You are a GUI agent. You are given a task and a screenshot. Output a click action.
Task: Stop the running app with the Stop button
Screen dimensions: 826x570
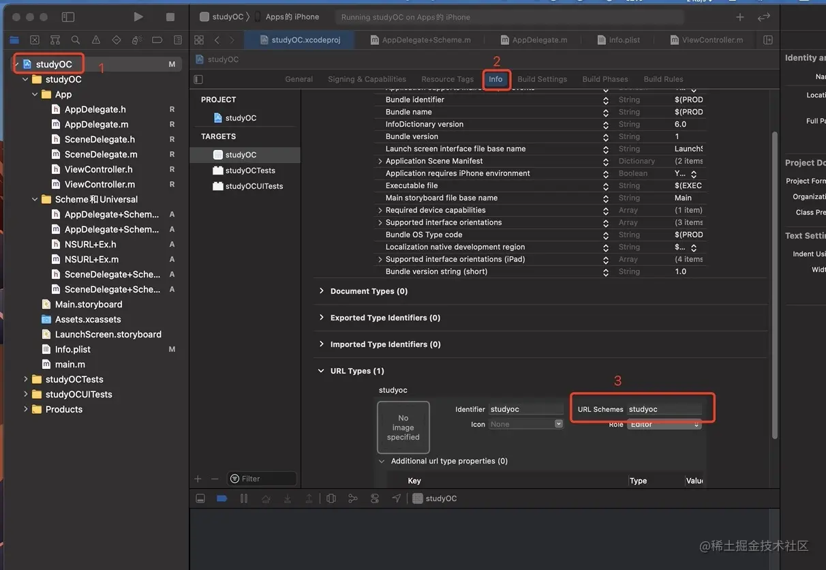[x=170, y=16]
